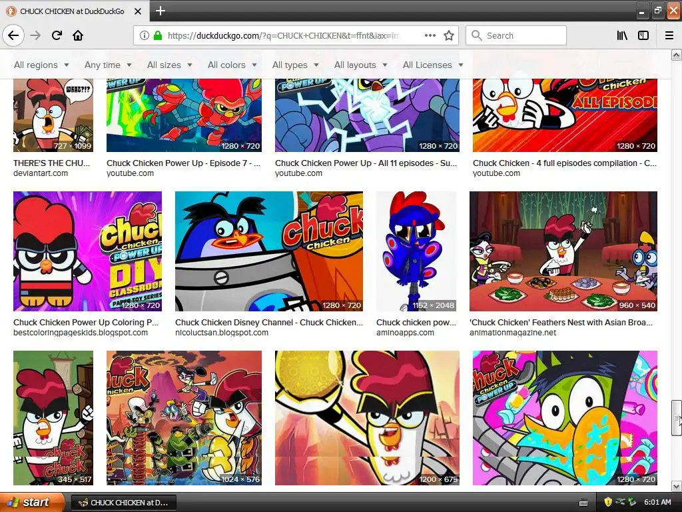682x512 pixels.
Task: Open the 1200 × 675 golden egg thumbnail
Action: pyautogui.click(x=367, y=418)
